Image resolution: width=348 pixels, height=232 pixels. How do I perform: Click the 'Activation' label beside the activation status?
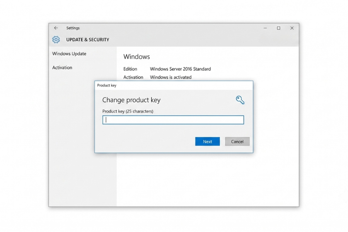pos(133,77)
